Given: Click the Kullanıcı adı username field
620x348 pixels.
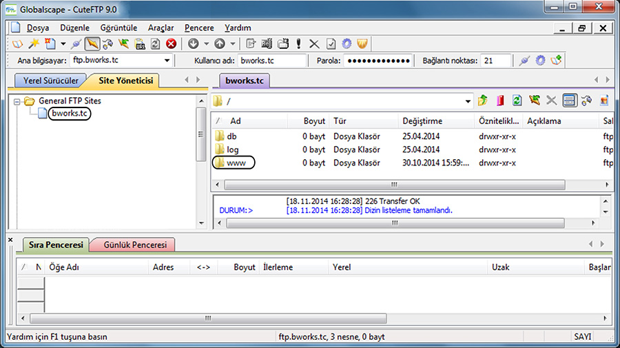Looking at the screenshot, I should click(x=272, y=61).
